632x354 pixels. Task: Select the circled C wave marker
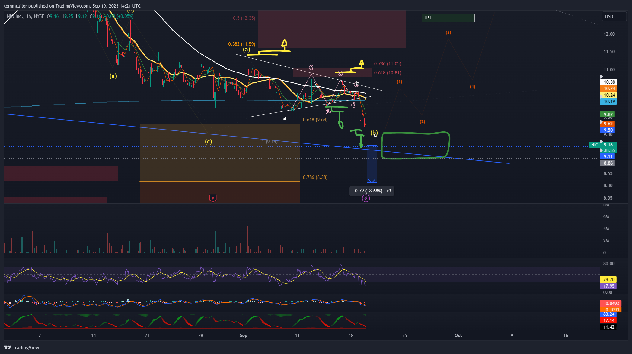click(x=340, y=73)
